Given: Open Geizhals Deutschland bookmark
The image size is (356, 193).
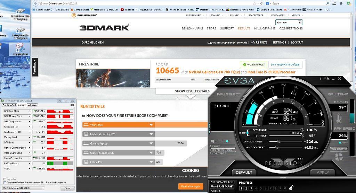Looking at the screenshot, I should point(269,10).
